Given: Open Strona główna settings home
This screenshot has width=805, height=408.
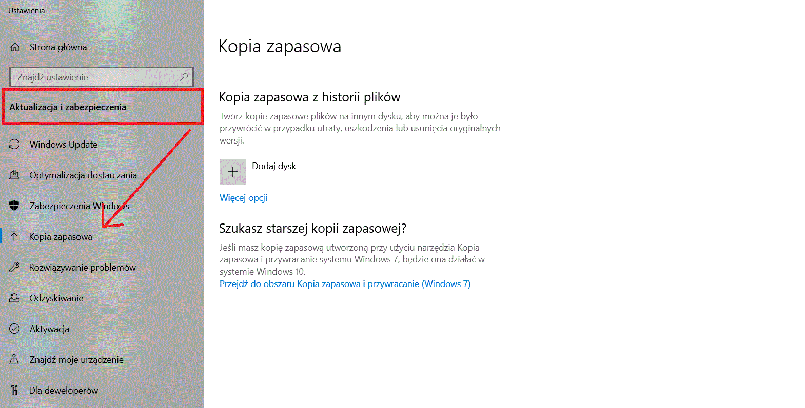Looking at the screenshot, I should (58, 47).
